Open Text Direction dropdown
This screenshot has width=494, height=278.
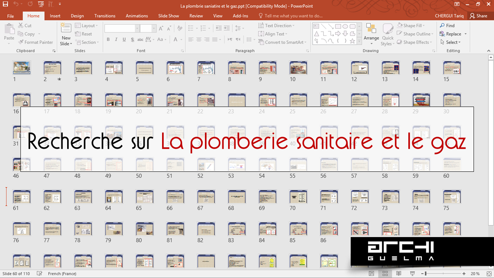click(x=276, y=25)
